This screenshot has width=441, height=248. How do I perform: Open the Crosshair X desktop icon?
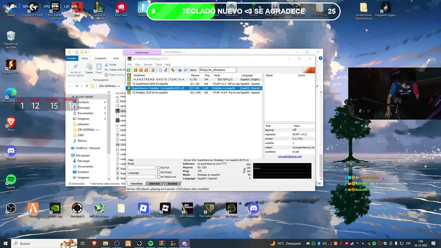coord(77,210)
